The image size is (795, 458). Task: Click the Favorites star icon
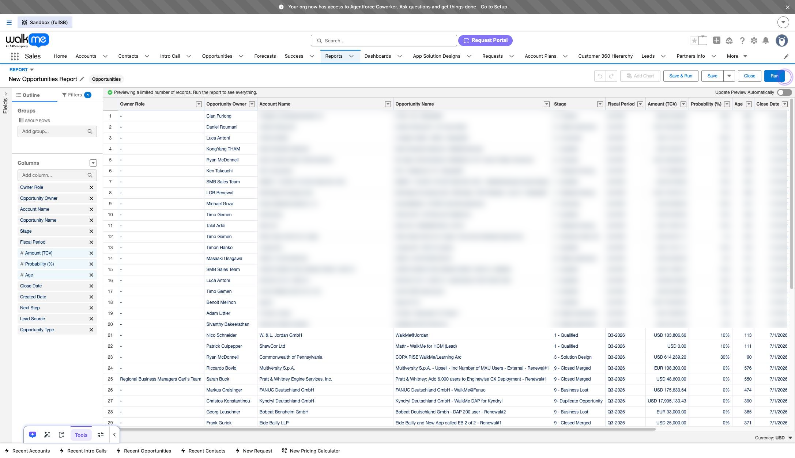tap(694, 41)
